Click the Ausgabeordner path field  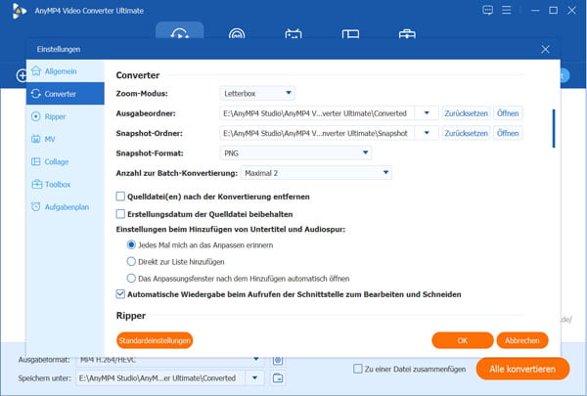point(317,113)
